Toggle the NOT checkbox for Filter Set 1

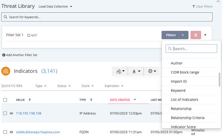(x=29, y=35)
